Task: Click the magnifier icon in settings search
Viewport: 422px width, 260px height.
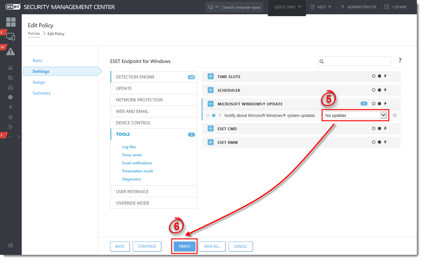Action: click(x=322, y=61)
